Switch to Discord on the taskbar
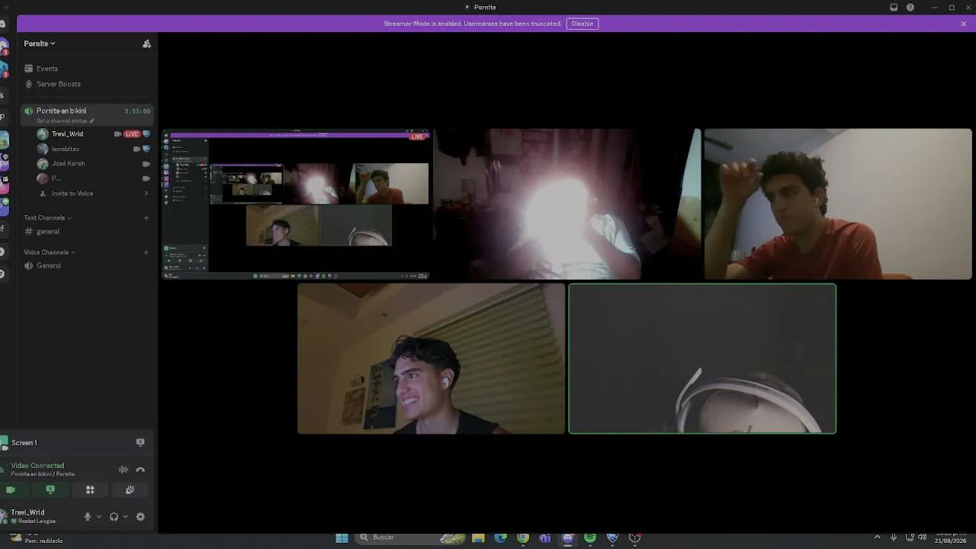The image size is (976, 549). pos(567,538)
